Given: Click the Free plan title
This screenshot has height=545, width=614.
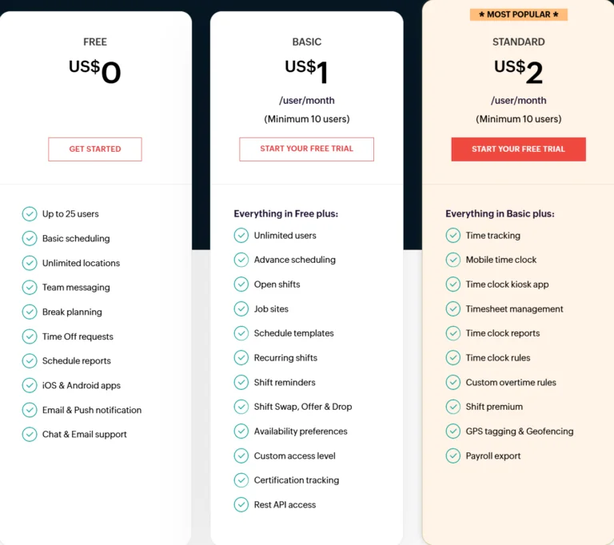Looking at the screenshot, I should click(95, 42).
